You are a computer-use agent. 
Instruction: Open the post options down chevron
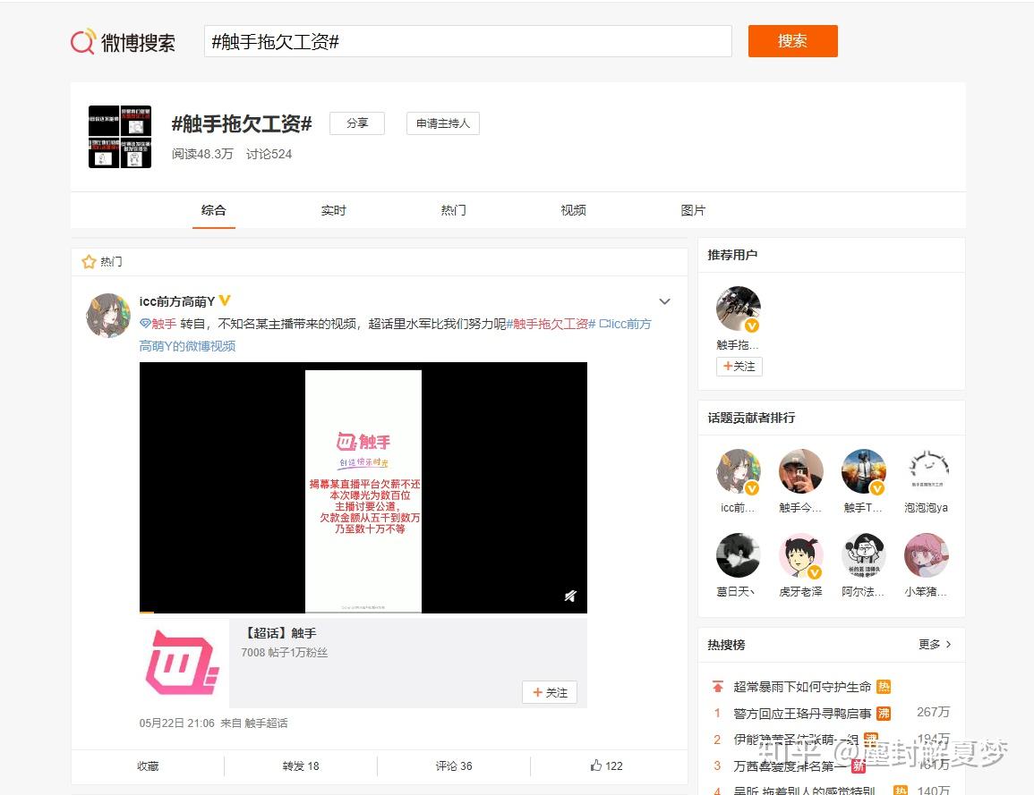(x=664, y=301)
